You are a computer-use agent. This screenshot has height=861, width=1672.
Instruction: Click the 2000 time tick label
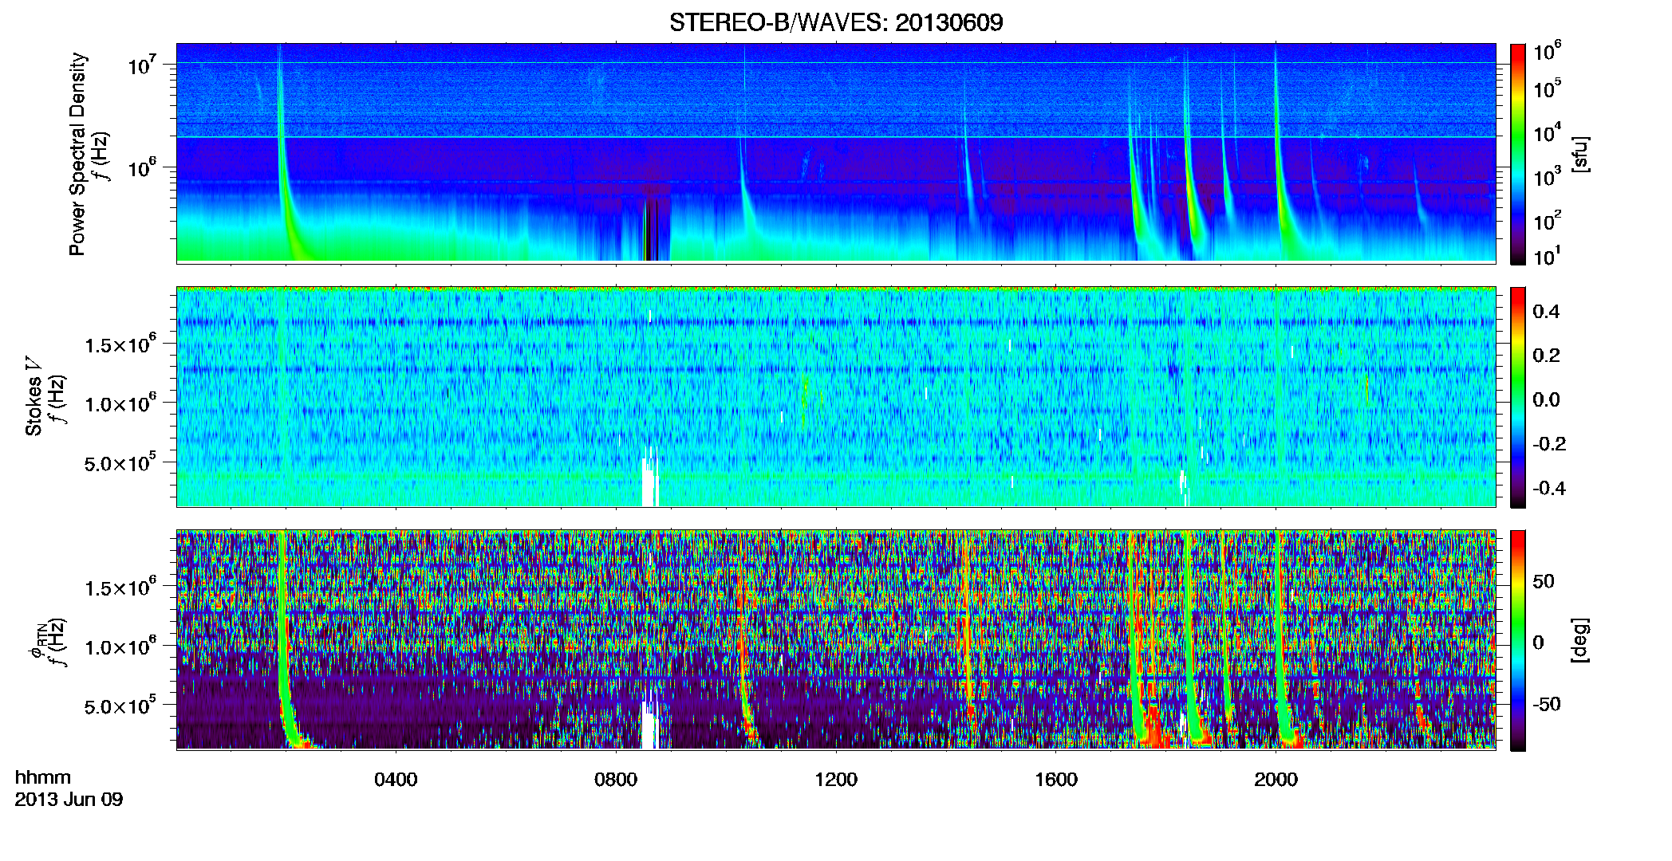tap(1276, 780)
